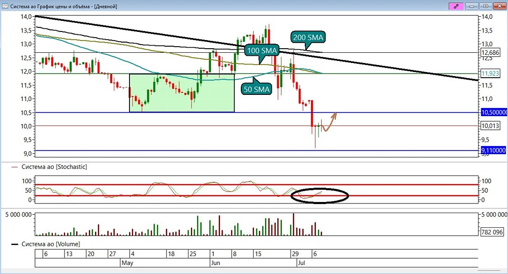
Task: Select the 100 SMA callout label
Action: pos(262,50)
